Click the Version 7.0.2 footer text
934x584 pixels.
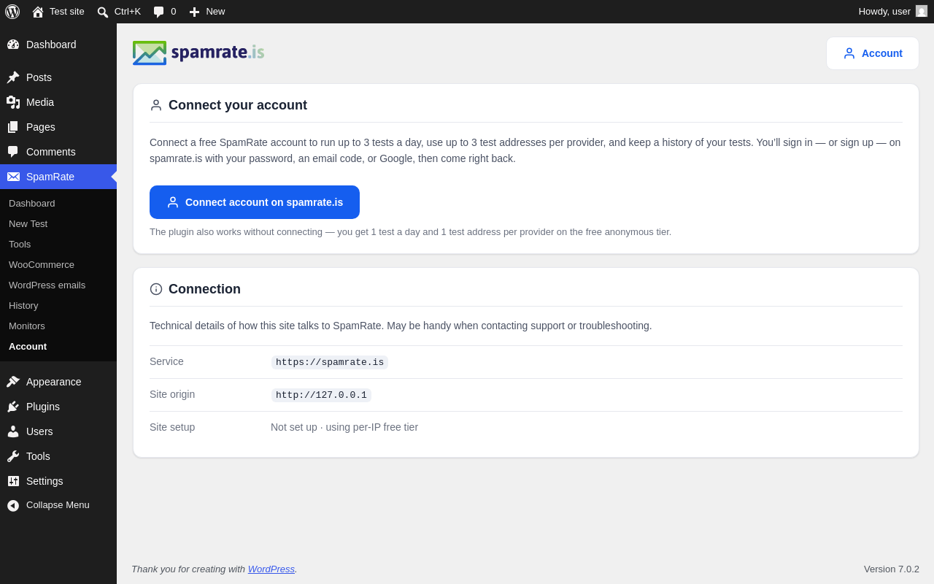(892, 569)
